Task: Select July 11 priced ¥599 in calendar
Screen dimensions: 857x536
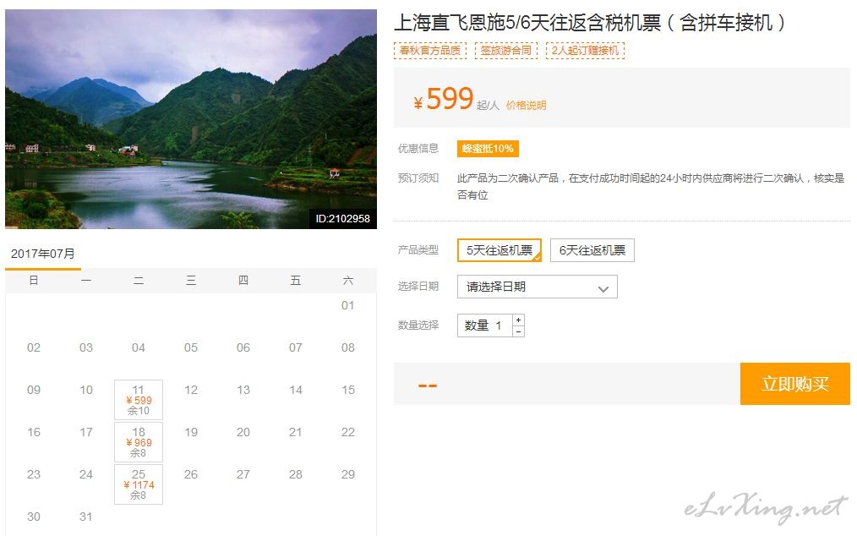Action: [x=139, y=400]
